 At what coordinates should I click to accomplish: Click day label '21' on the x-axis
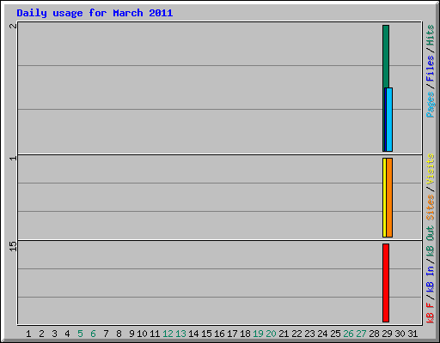[284, 334]
